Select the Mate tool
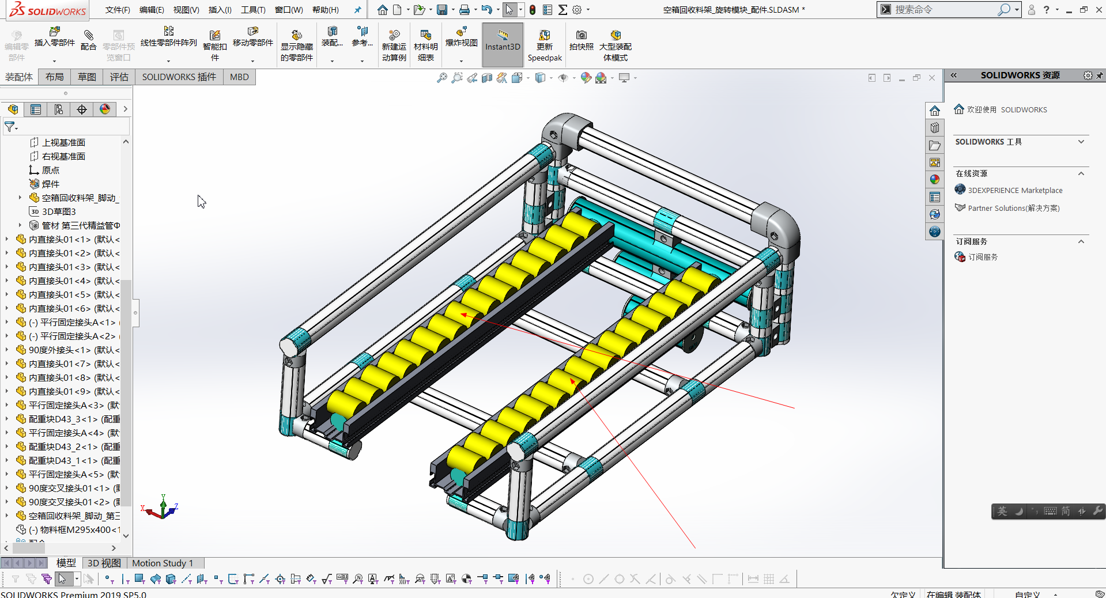The height and width of the screenshot is (598, 1106). tap(88, 41)
